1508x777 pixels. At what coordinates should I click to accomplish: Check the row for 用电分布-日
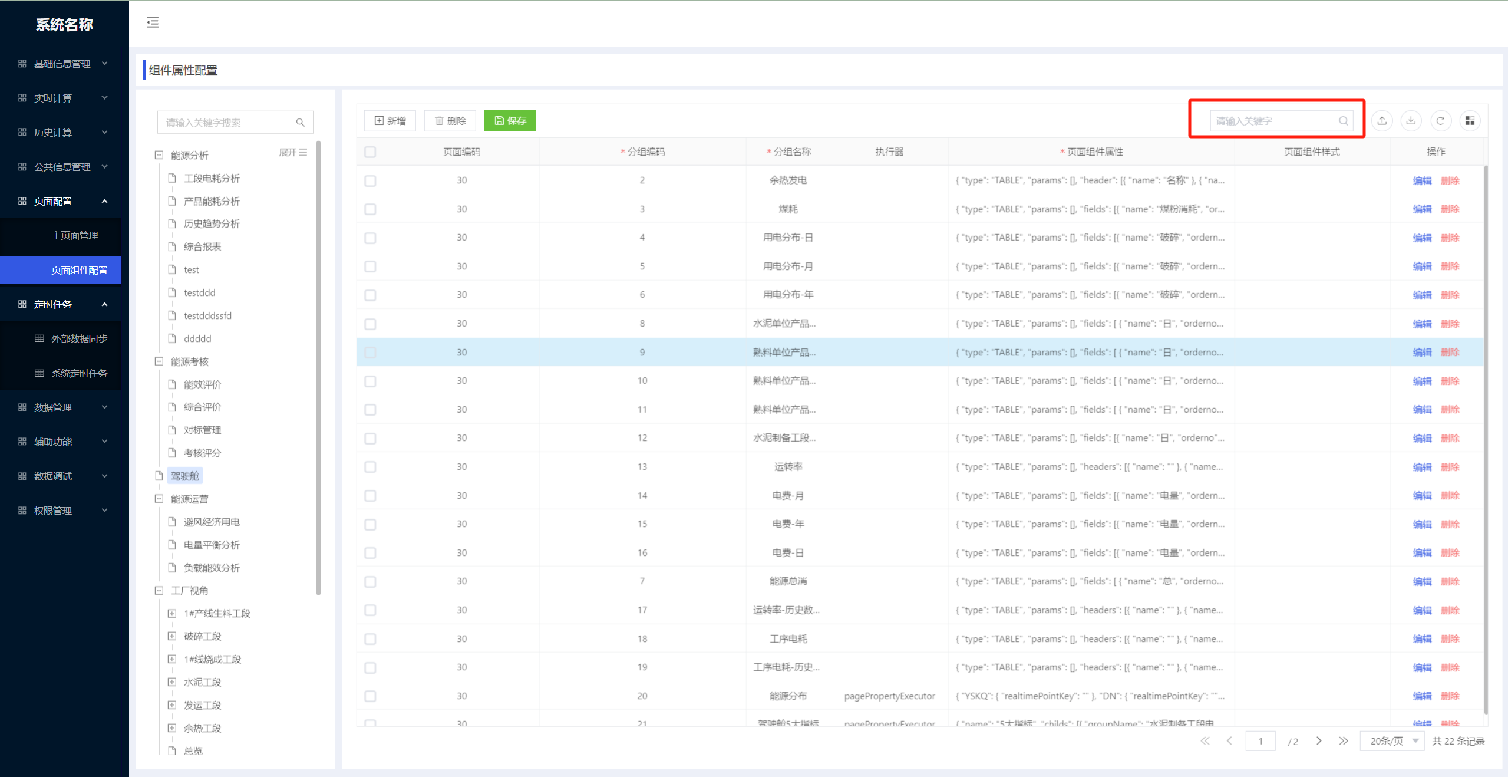click(x=370, y=238)
